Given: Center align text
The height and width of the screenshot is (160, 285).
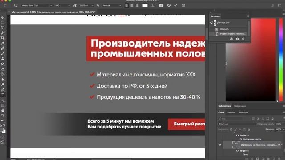Looking at the screenshot, I should click(132, 5).
